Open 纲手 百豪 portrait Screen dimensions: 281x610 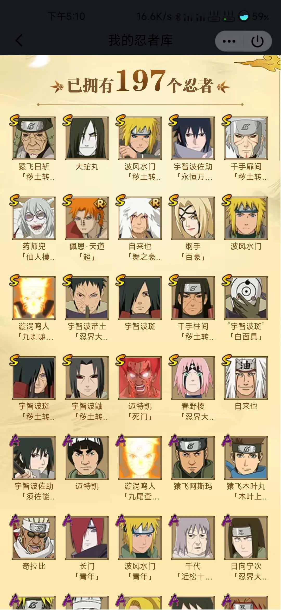193,218
